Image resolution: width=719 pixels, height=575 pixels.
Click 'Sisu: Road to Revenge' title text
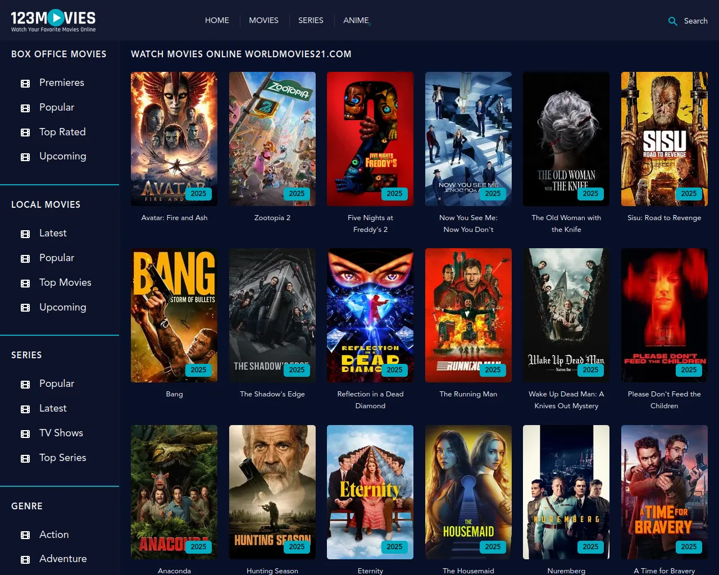tap(665, 218)
